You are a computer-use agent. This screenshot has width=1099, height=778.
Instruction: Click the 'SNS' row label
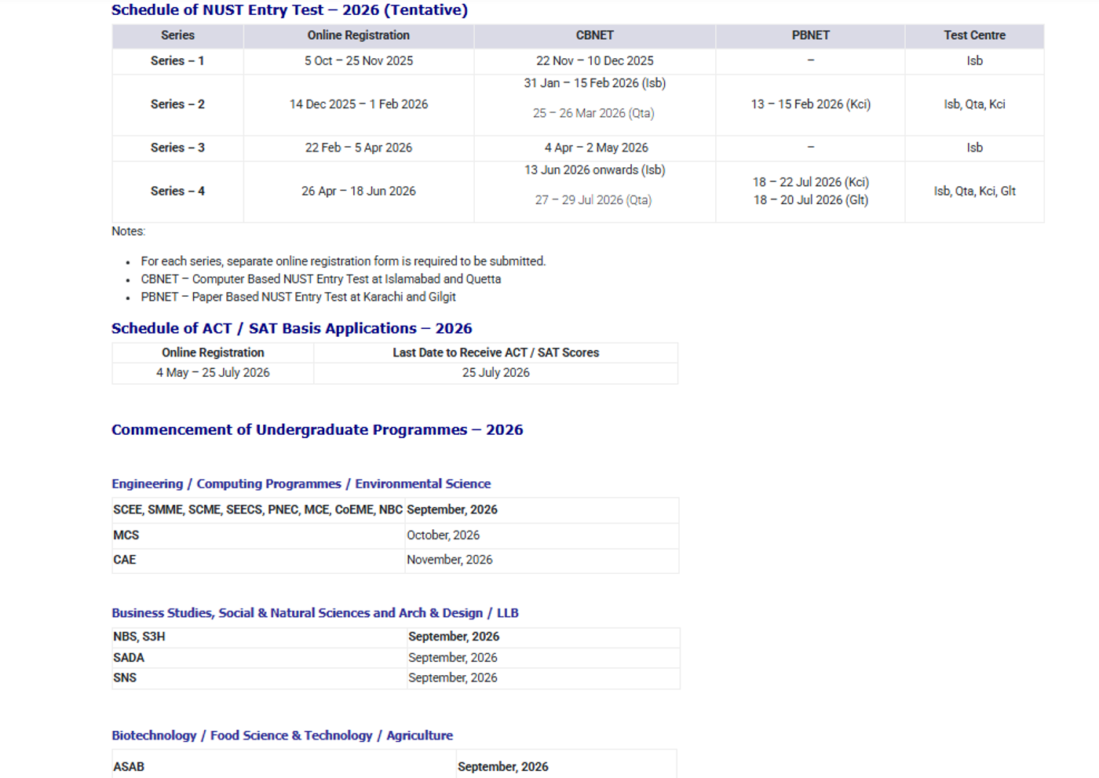tap(125, 678)
